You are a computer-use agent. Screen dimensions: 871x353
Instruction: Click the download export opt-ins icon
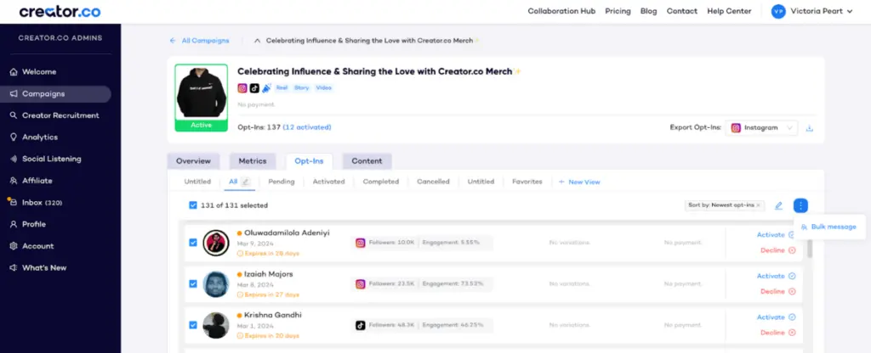click(x=810, y=128)
